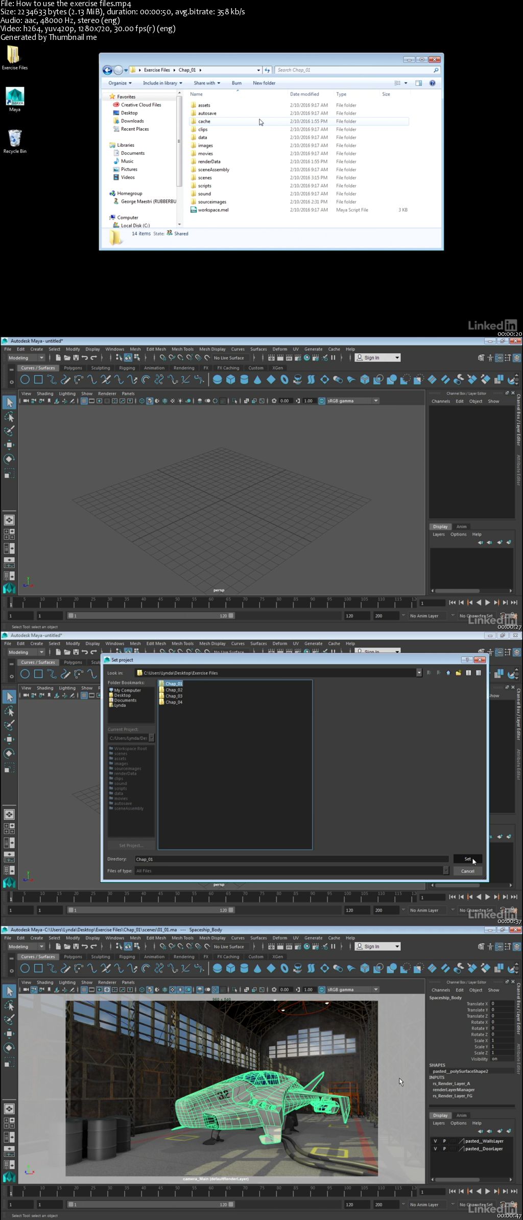The height and width of the screenshot is (1220, 523).
Task: Click open scene folder icon in spaceship Maya
Action: [67, 947]
